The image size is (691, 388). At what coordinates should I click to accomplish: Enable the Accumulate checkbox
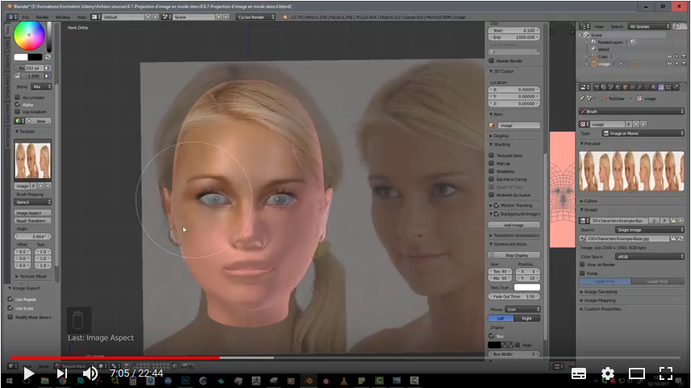point(18,98)
